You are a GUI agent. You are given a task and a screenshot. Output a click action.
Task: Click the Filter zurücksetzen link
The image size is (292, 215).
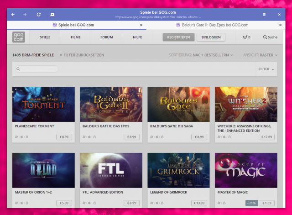point(84,55)
